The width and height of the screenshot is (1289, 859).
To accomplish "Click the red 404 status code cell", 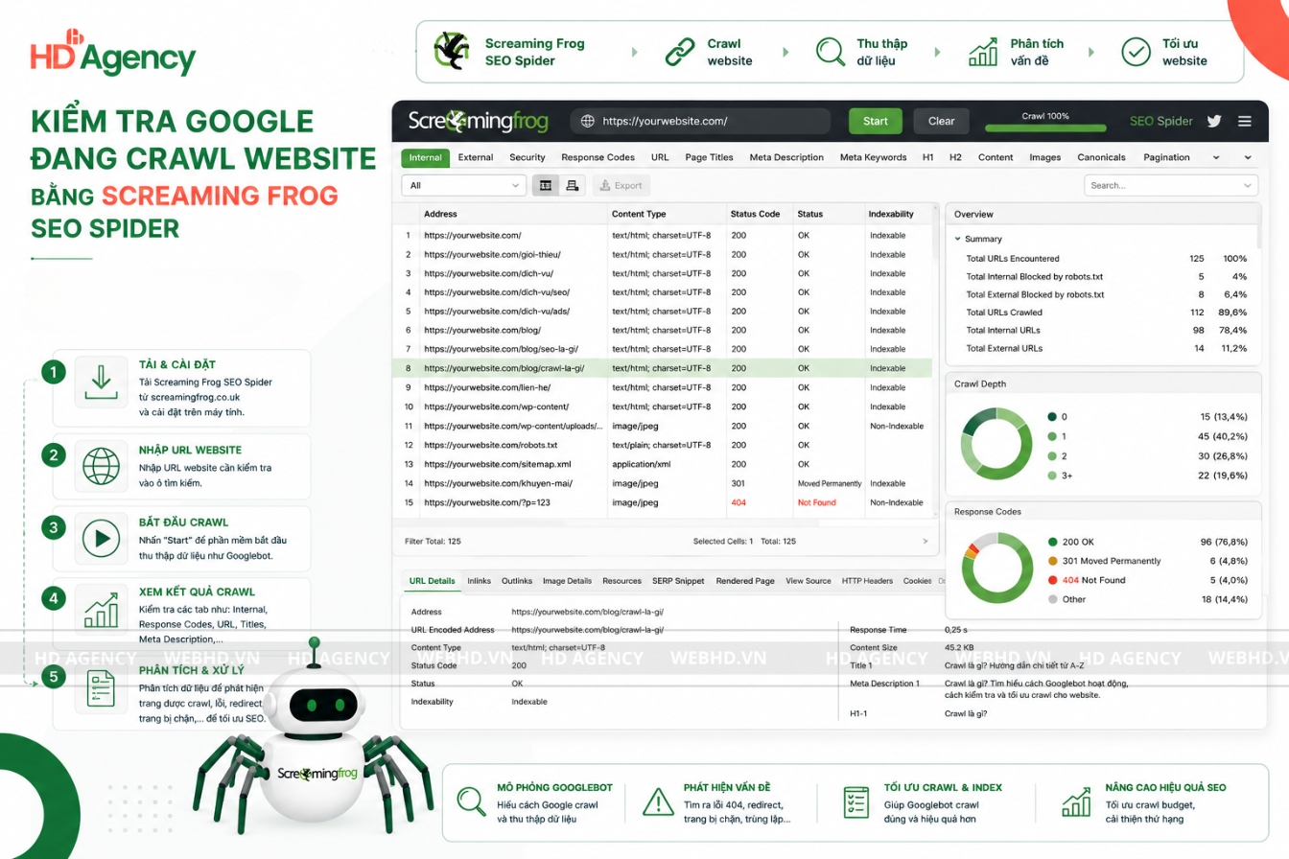I will pyautogui.click(x=739, y=502).
